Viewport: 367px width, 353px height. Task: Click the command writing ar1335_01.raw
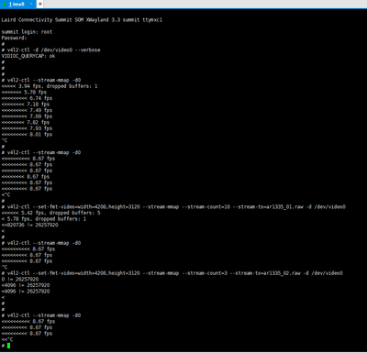173,207
